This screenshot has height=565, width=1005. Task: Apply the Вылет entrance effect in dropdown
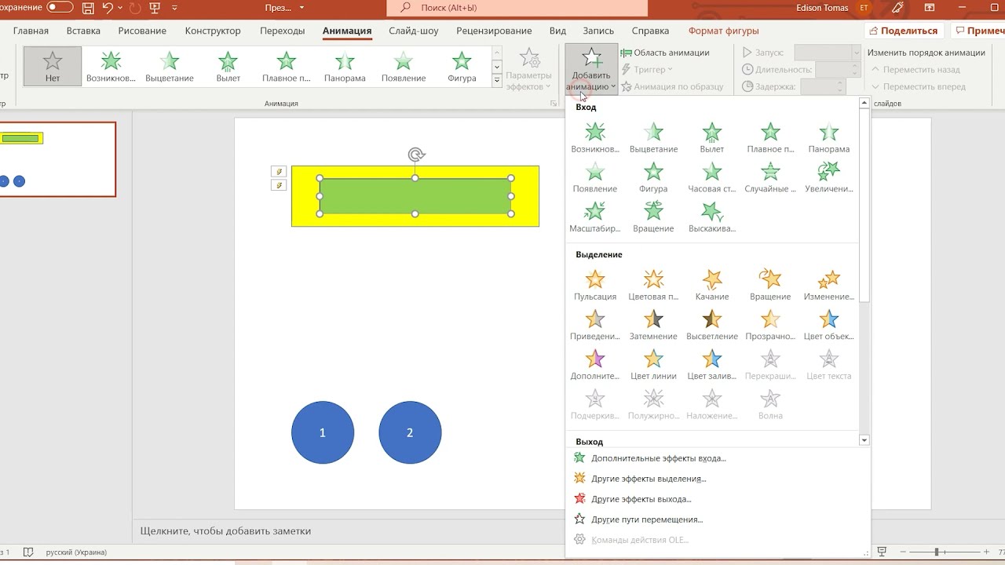[x=712, y=137]
